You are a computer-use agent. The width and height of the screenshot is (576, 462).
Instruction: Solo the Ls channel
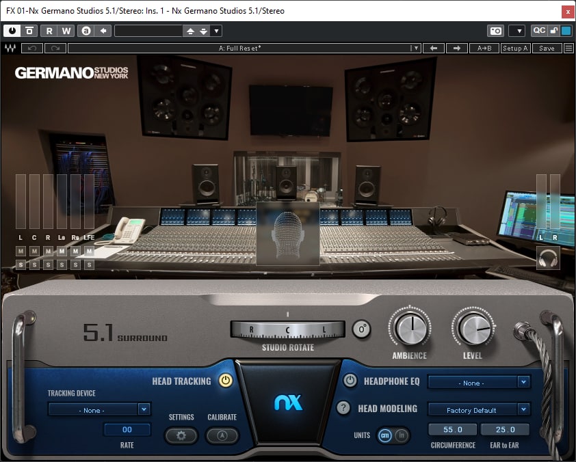coord(62,264)
